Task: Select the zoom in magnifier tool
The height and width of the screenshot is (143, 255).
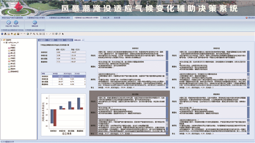Action: pos(34,34)
